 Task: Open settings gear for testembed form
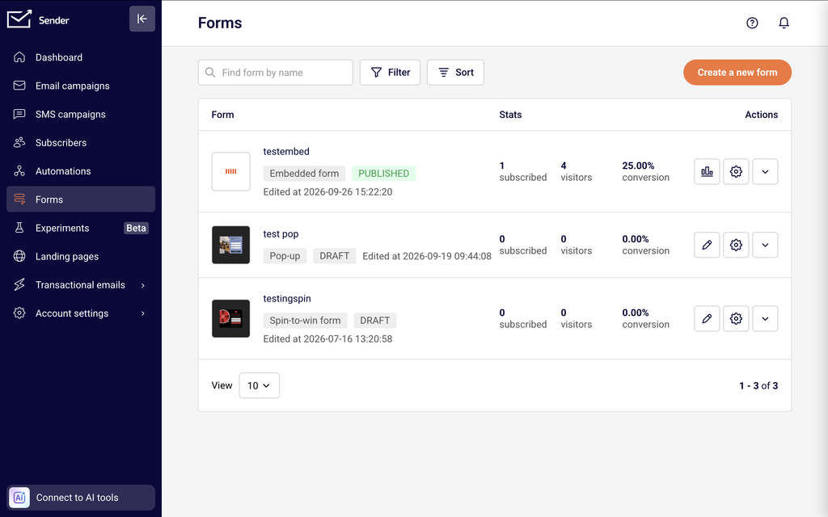[x=736, y=171]
